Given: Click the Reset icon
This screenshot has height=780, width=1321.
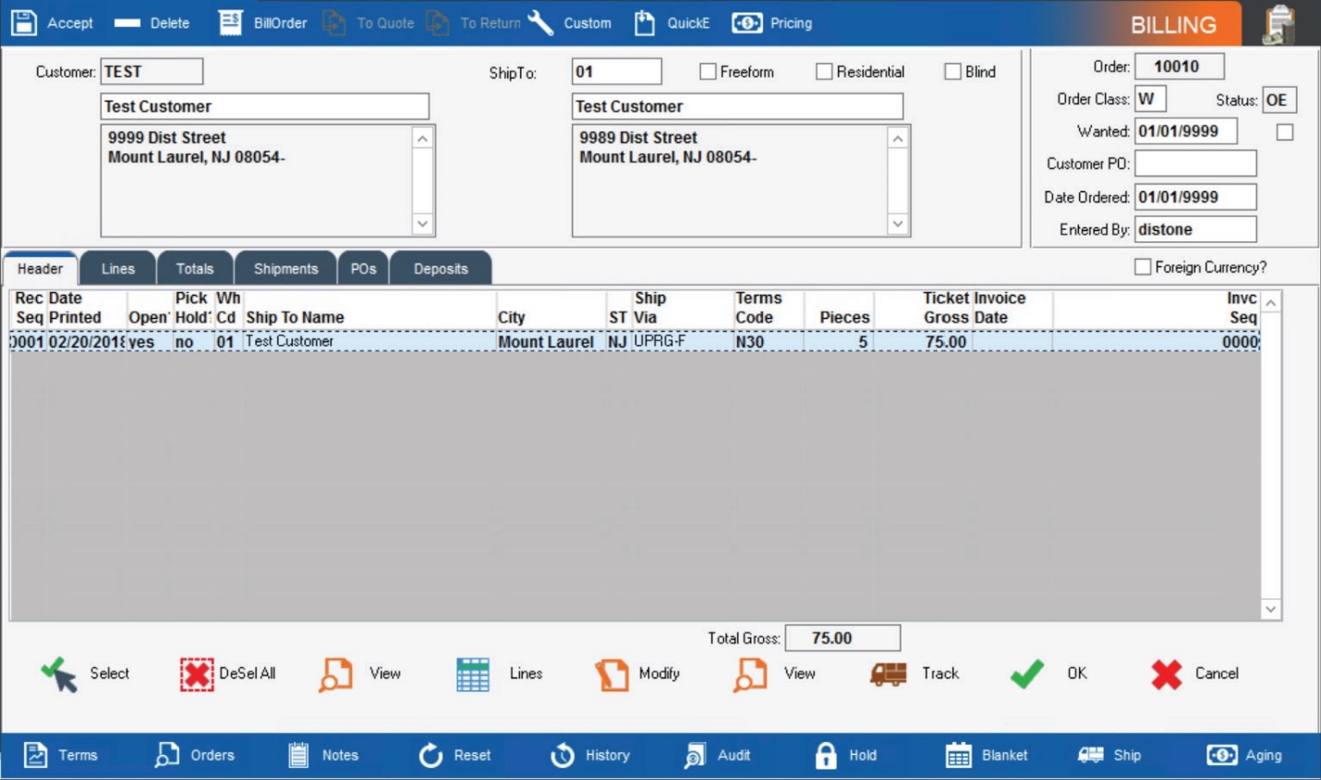Looking at the screenshot, I should tap(430, 755).
